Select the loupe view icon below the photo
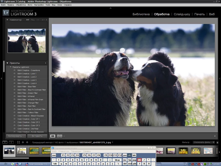The height and width of the screenshot is (166, 221). coord(53,136)
